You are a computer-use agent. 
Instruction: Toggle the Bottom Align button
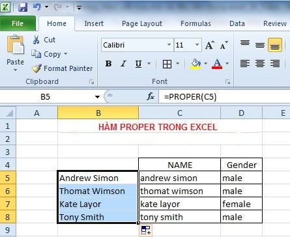click(x=275, y=45)
